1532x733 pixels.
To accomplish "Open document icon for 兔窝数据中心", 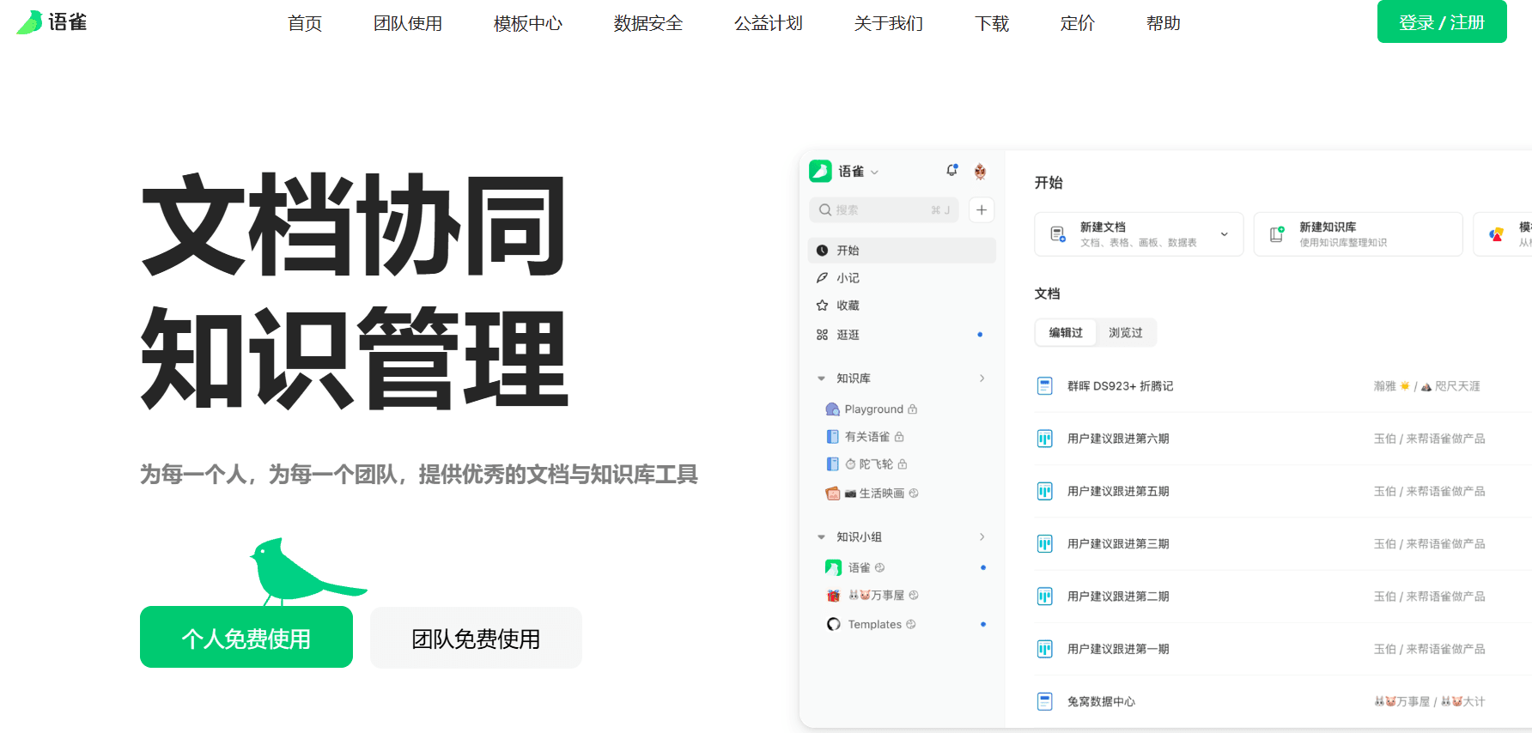I will pyautogui.click(x=1044, y=701).
